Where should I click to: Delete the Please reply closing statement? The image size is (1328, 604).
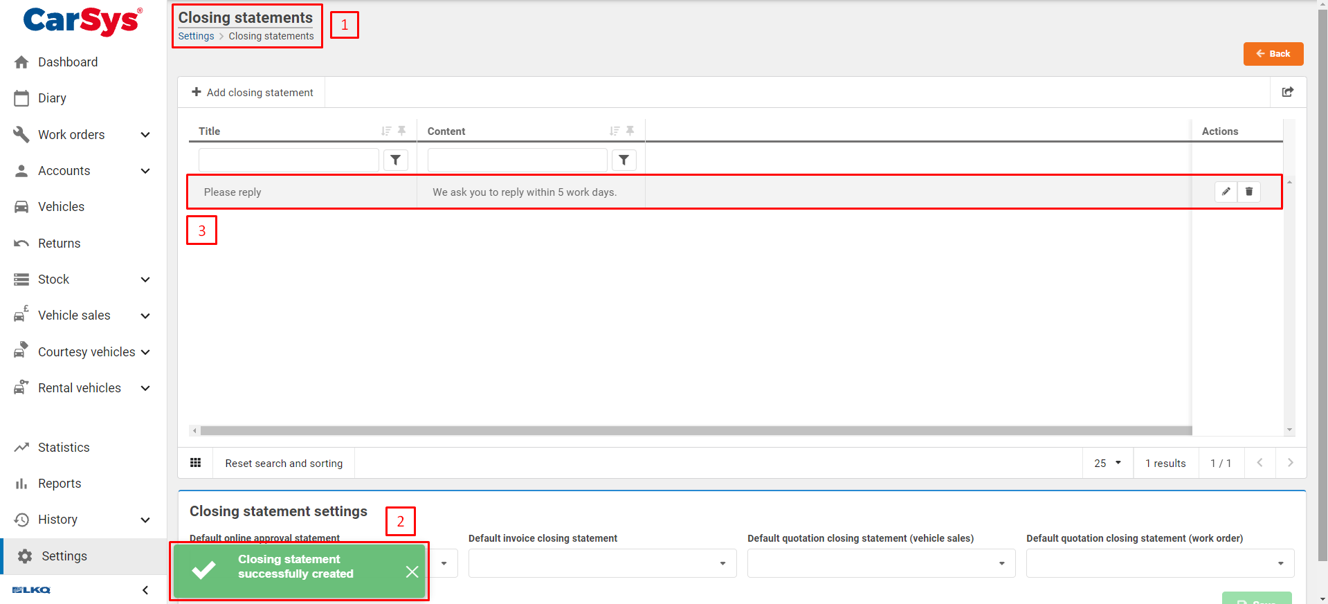[x=1249, y=192]
